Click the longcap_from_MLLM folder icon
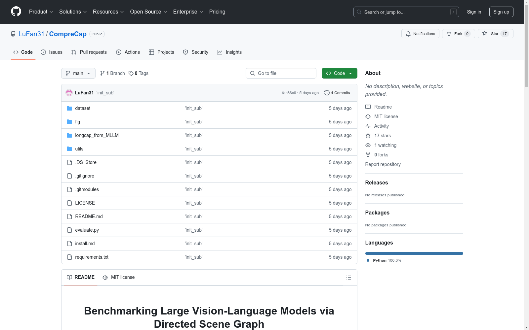 pos(69,135)
